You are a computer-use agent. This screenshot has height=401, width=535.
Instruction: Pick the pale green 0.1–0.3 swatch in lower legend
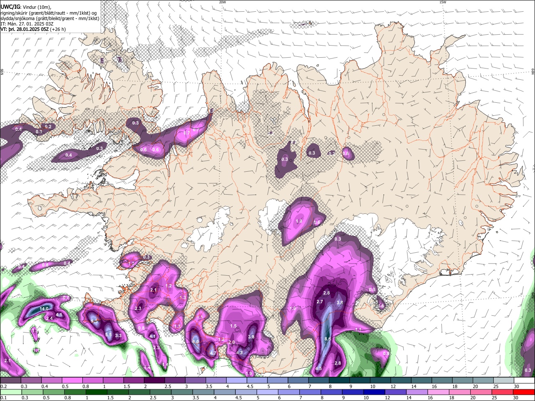(10, 392)
